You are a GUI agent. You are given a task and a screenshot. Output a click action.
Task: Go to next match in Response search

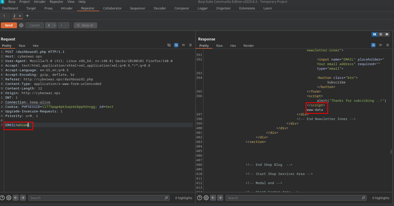220,198
